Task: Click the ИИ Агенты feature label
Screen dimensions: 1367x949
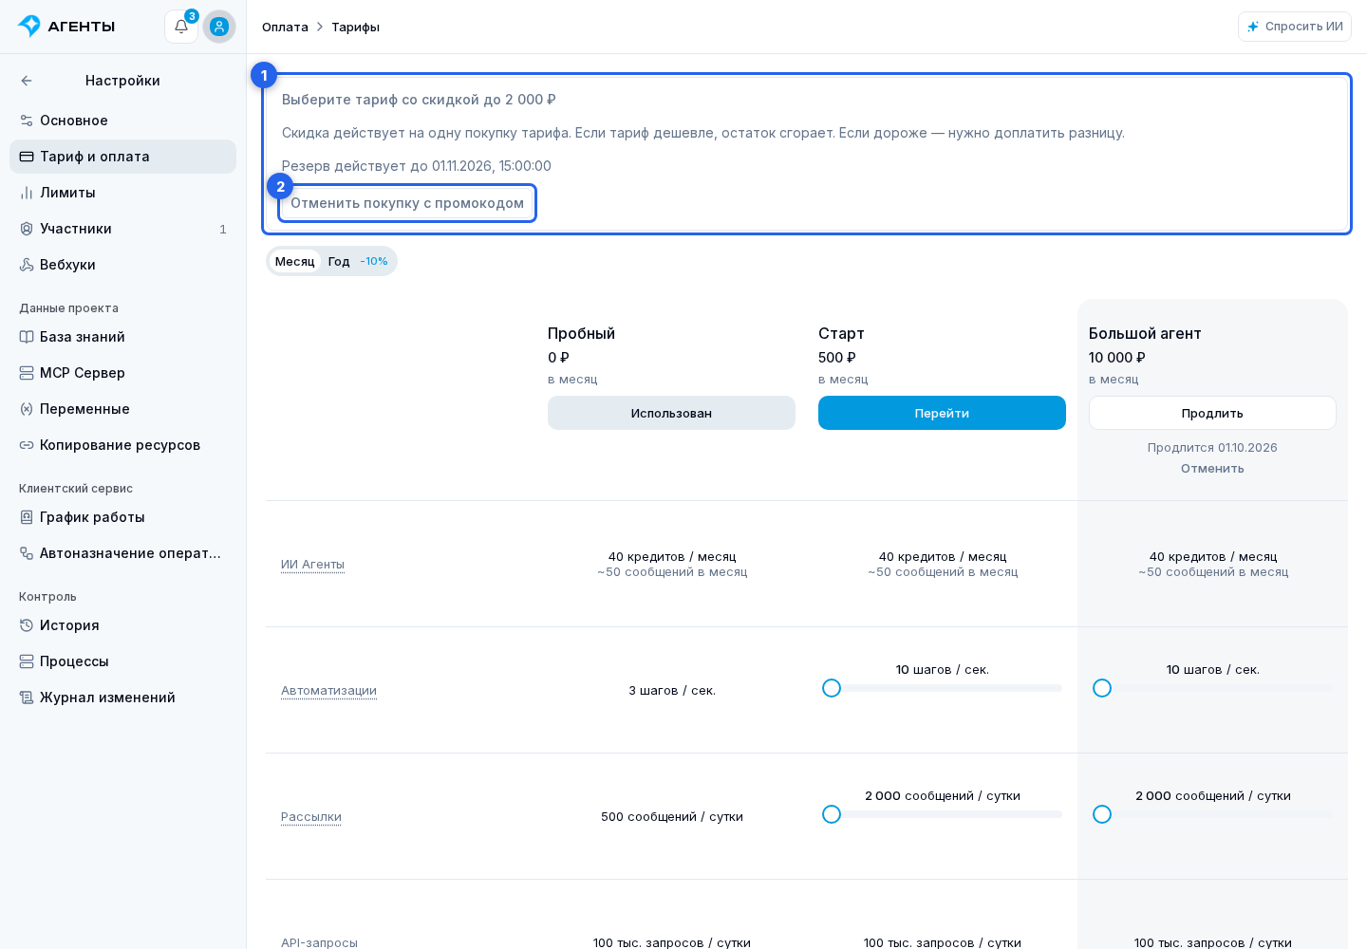Action: 312,565
